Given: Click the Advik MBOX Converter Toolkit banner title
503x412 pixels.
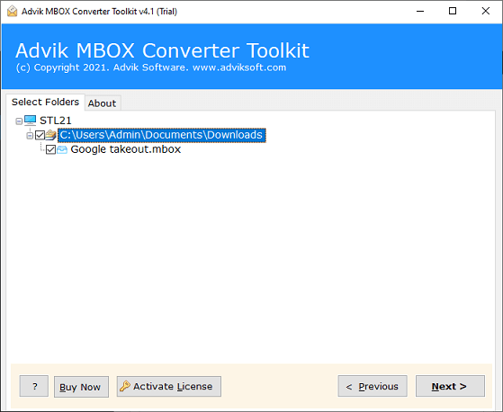Looking at the screenshot, I should [162, 50].
